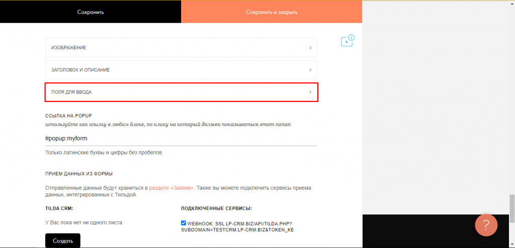Click Сохранить и закрыть button
This screenshot has height=248, width=515.
click(272, 12)
